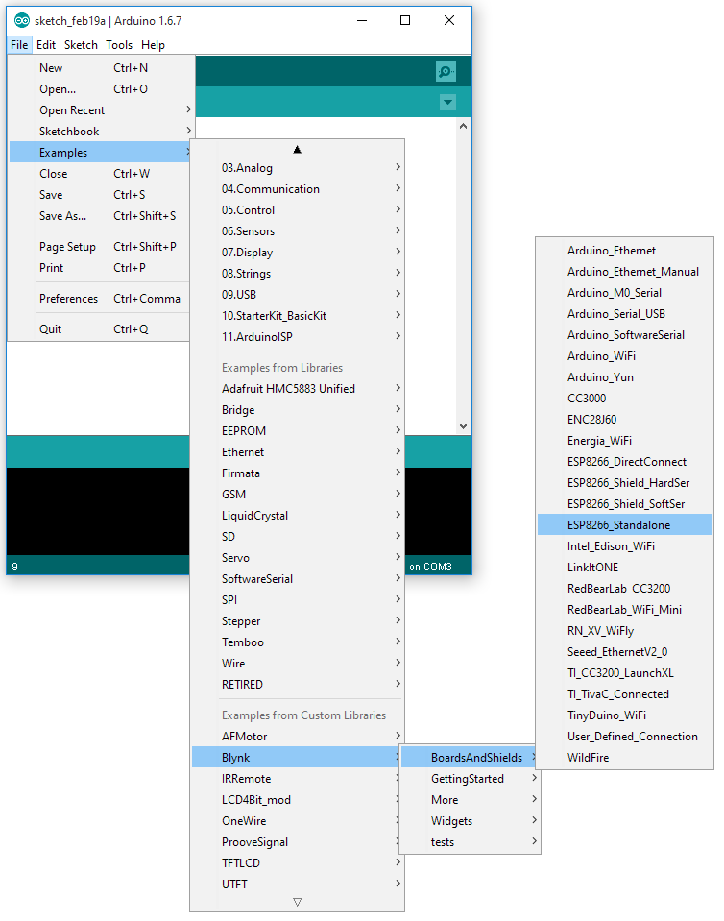The image size is (724, 921).
Task: Expand Sketchbook submenu
Action: 100,132
